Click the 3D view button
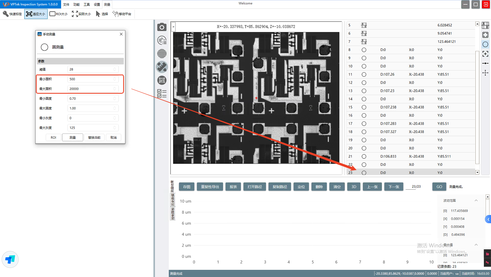The width and height of the screenshot is (491, 277). (x=354, y=187)
